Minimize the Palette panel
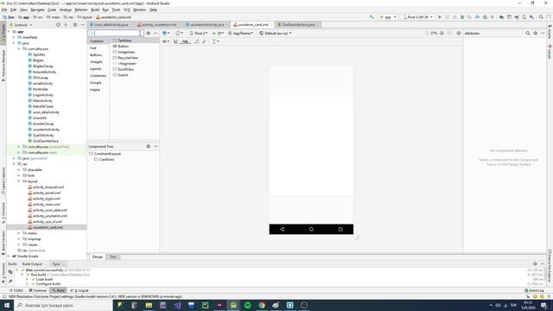 (x=156, y=33)
